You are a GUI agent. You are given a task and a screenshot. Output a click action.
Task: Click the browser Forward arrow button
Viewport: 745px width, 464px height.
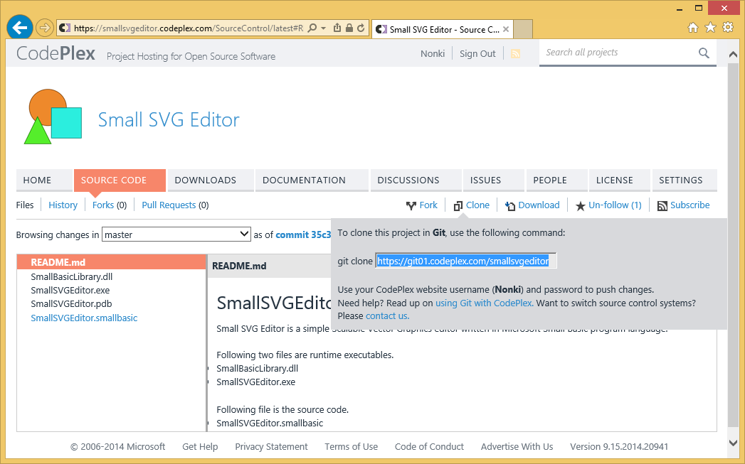44,28
